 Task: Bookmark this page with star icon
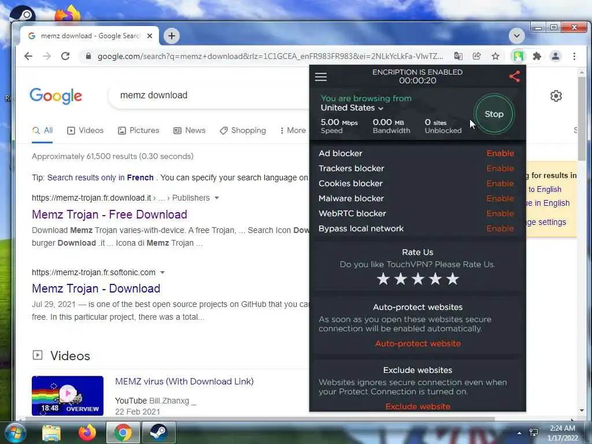point(495,56)
